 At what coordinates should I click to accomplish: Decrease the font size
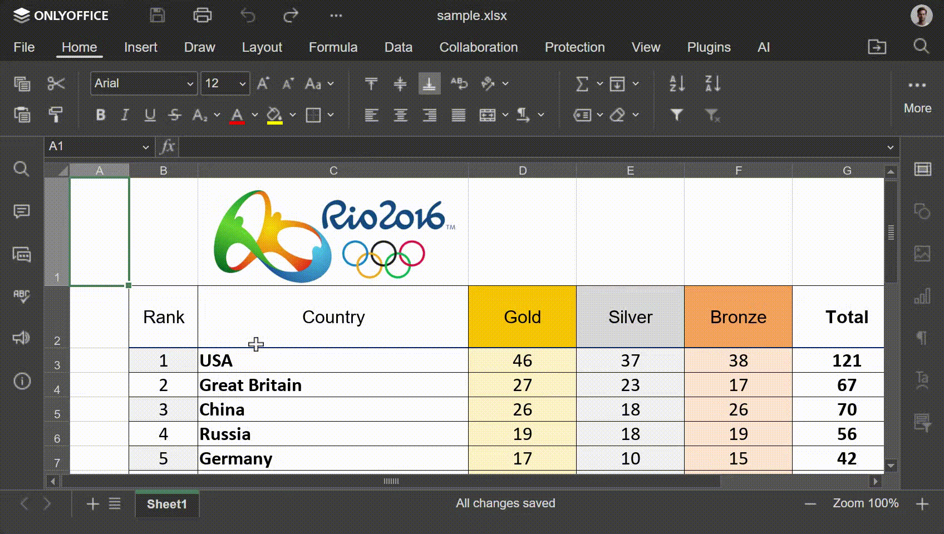point(288,84)
